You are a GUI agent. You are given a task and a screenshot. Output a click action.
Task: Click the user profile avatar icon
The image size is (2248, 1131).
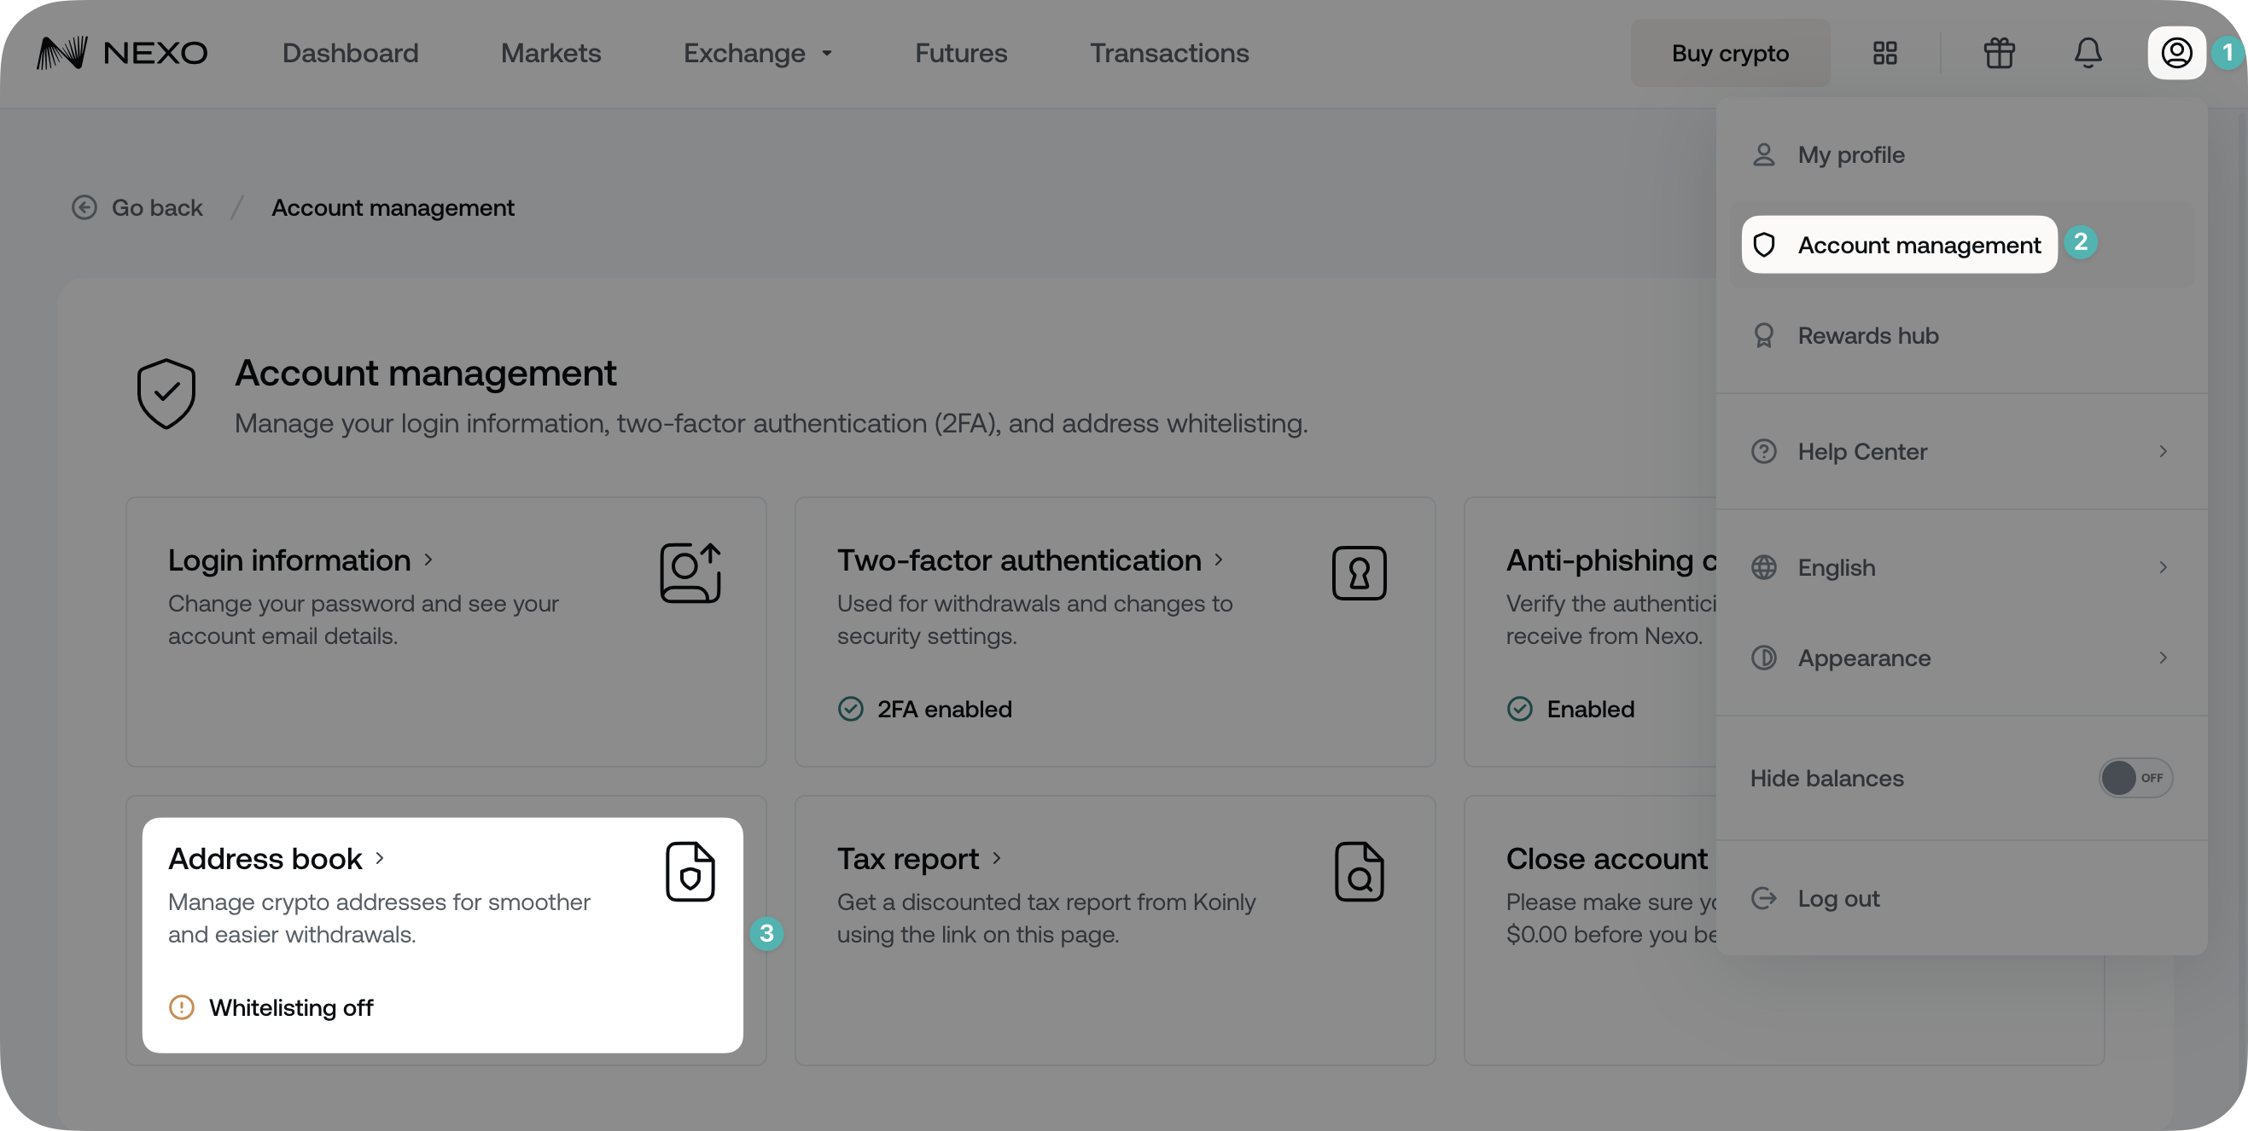pos(2175,53)
